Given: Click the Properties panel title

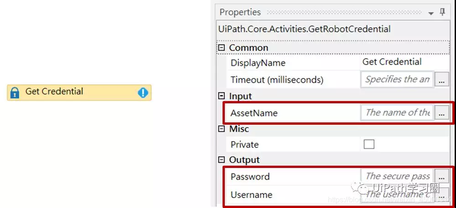Looking at the screenshot, I should tap(240, 12).
